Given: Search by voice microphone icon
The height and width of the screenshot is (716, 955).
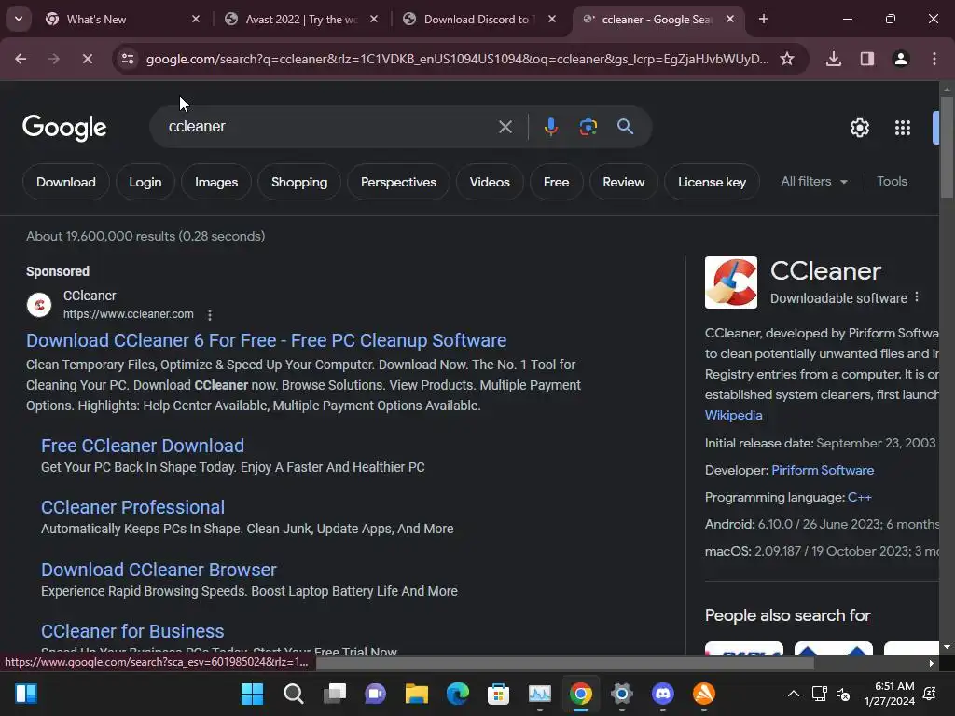Looking at the screenshot, I should (x=550, y=127).
